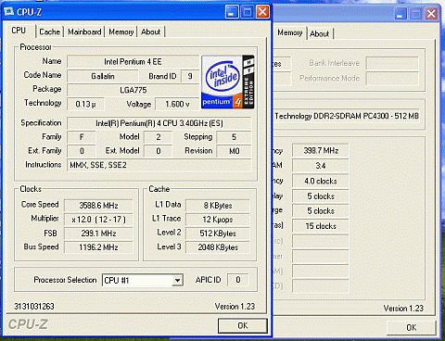The image size is (445, 341).
Task: Click Multiplier value x 12.0 (12 - 17)
Action: pos(98,220)
